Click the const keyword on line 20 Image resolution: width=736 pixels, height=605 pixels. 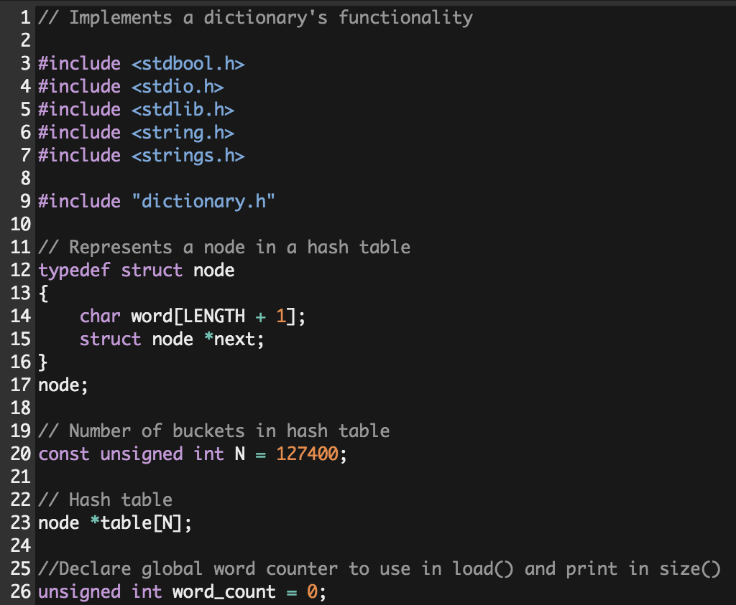(x=64, y=454)
